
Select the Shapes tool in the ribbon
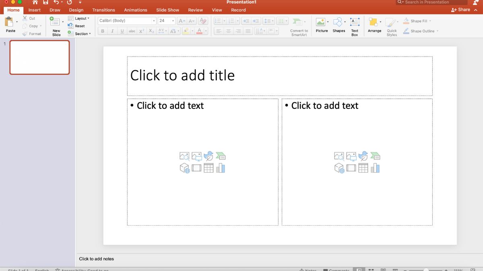click(x=339, y=26)
